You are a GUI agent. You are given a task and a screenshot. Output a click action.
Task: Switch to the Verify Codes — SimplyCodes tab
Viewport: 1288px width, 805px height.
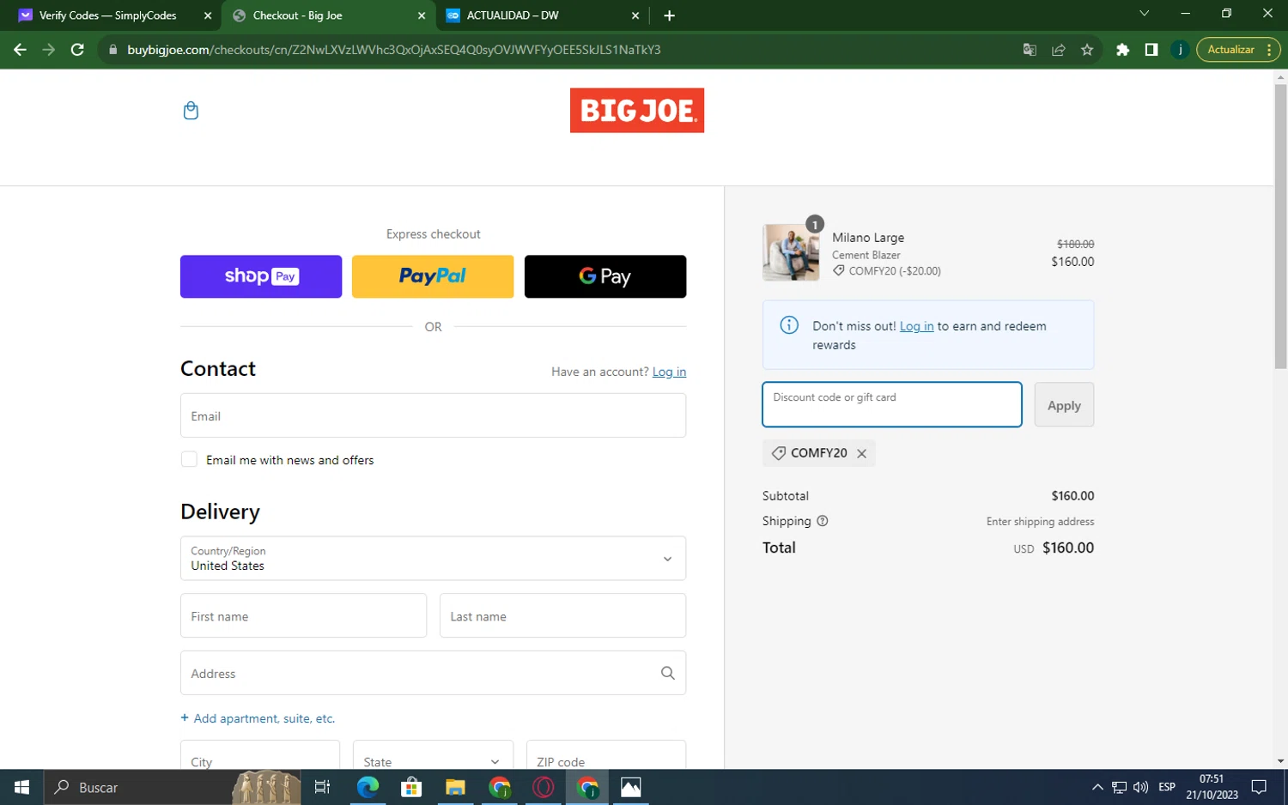pyautogui.click(x=108, y=15)
